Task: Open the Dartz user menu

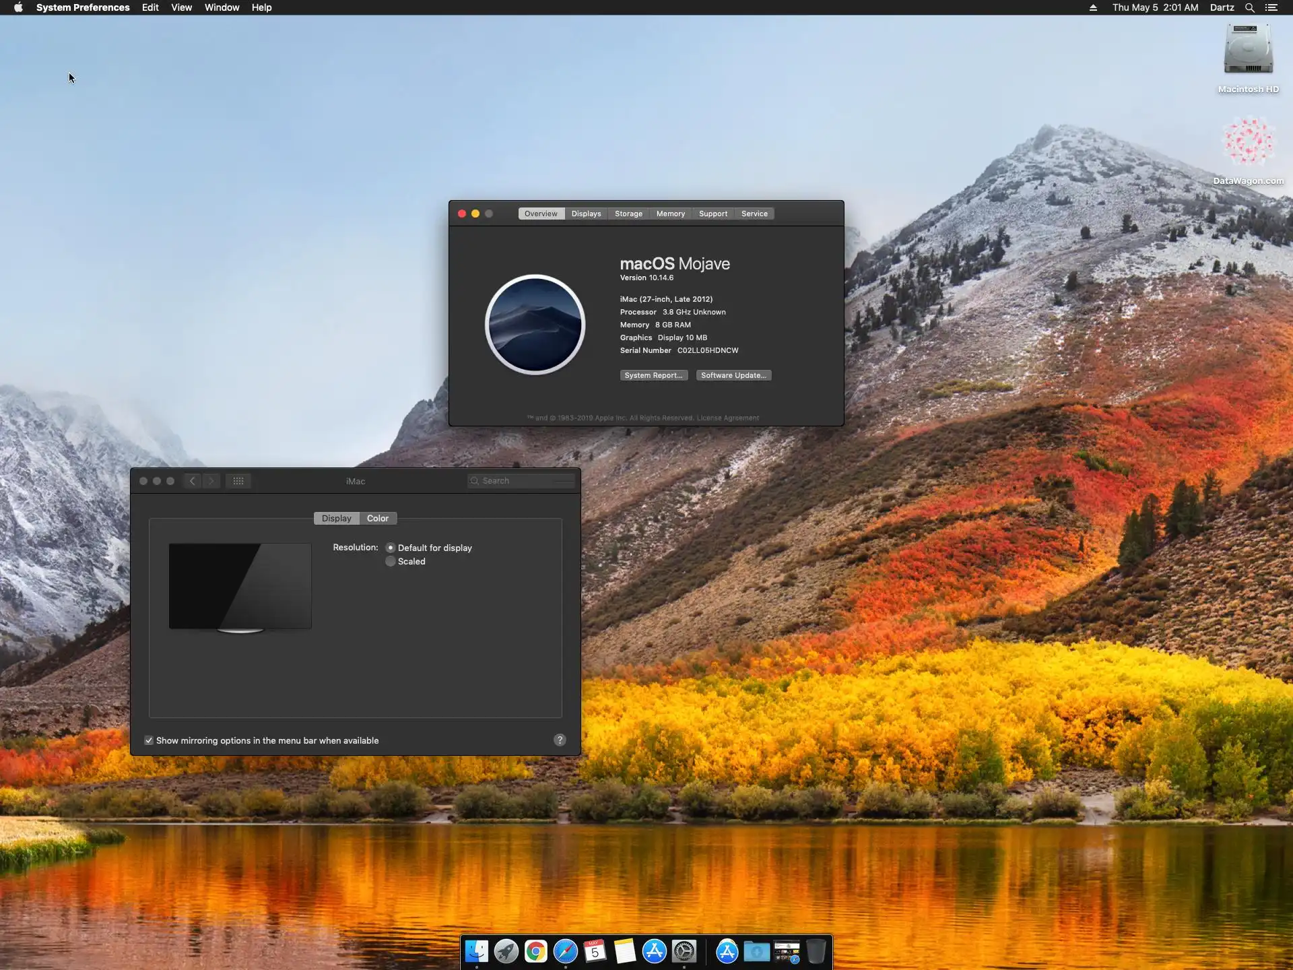Action: click(1222, 7)
